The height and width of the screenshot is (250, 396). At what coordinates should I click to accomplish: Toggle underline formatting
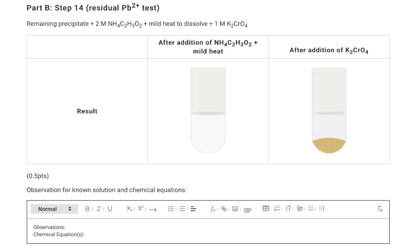tap(109, 209)
